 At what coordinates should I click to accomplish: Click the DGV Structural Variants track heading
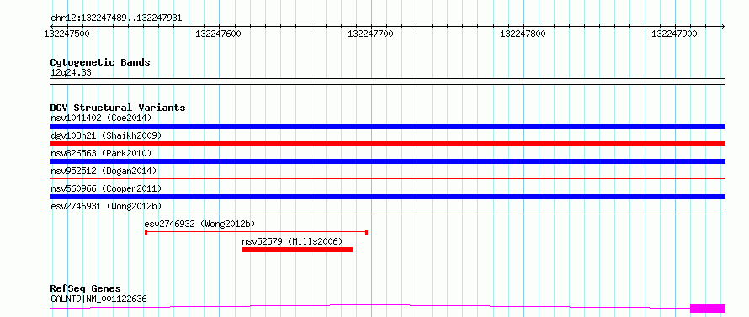tap(118, 108)
